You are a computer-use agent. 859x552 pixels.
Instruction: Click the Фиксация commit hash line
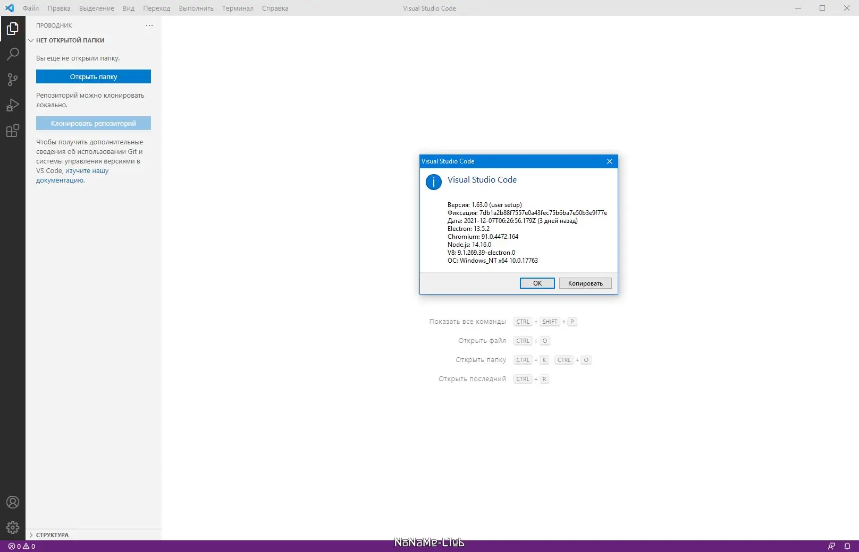(x=527, y=213)
